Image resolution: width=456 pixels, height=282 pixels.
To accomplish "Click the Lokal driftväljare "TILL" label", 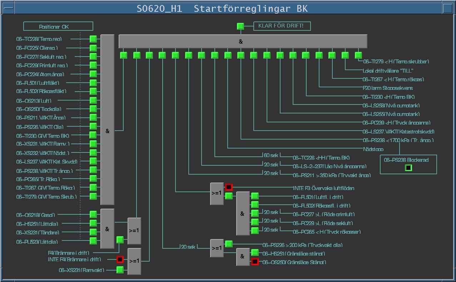I will 387,70.
